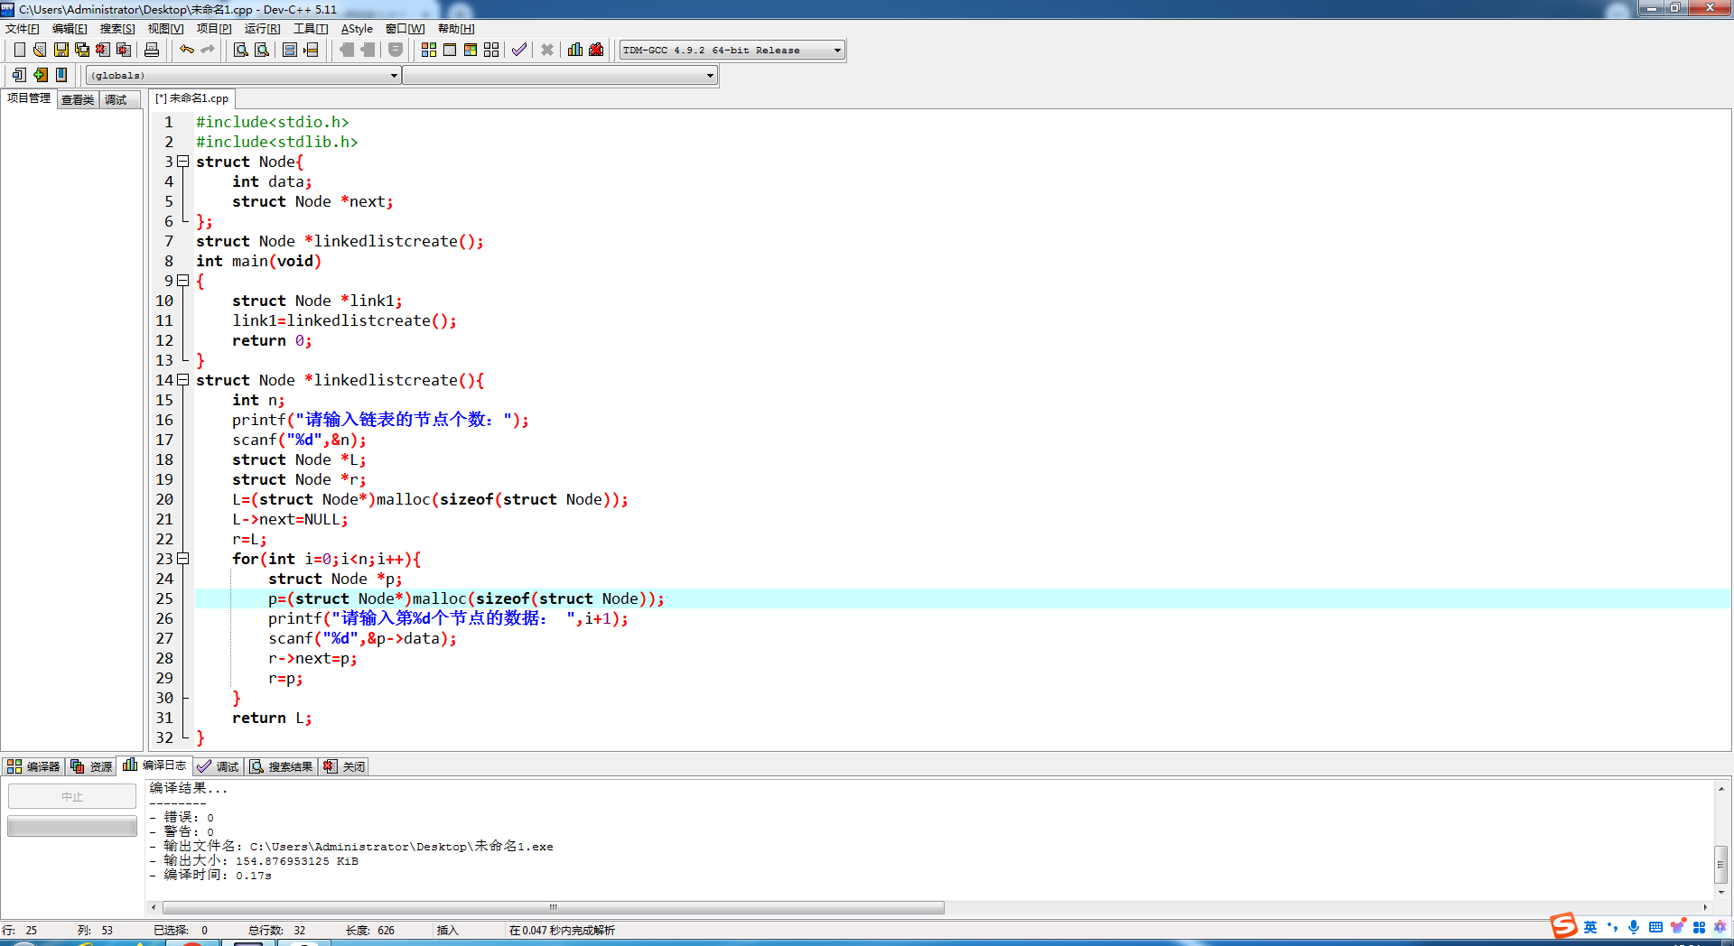
Task: Open the 运行[R] menu
Action: [x=262, y=29]
